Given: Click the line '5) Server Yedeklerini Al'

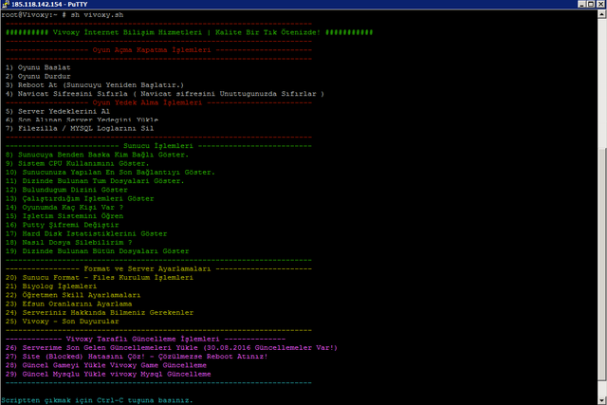Looking at the screenshot, I should (x=58, y=111).
